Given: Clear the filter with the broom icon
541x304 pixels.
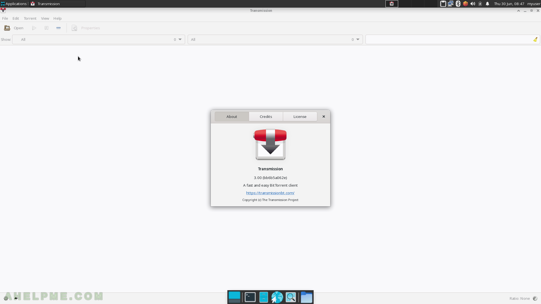Looking at the screenshot, I should [535, 39].
